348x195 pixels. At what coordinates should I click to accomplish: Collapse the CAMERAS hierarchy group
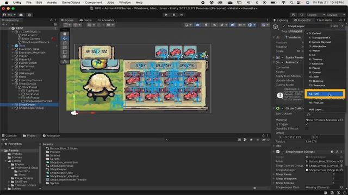pos(13,31)
